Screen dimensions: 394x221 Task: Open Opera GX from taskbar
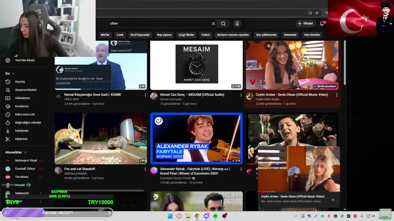[179, 216]
